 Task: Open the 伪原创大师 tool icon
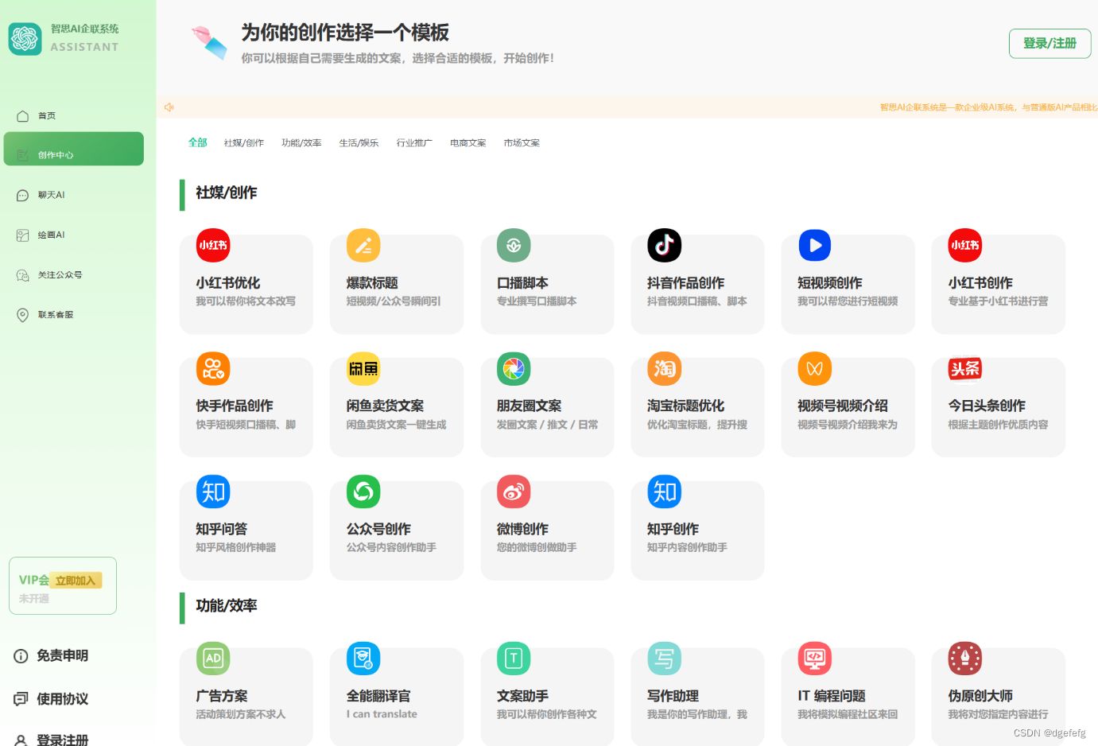[964, 659]
